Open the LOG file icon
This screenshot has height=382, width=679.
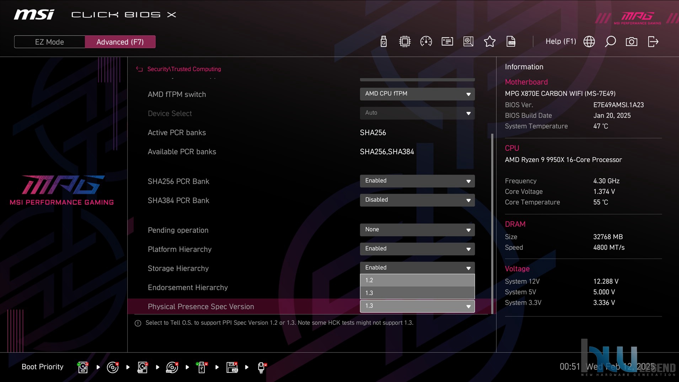pos(511,42)
